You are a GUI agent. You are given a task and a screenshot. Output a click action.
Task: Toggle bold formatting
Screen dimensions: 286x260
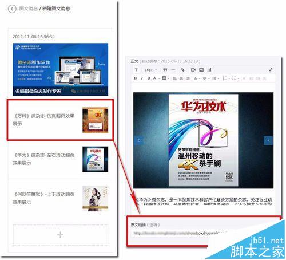click(x=136, y=78)
